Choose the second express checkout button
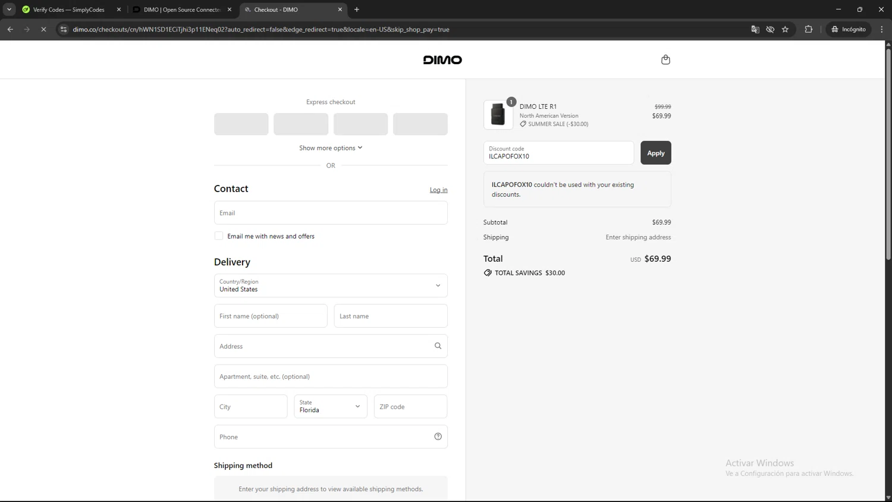This screenshot has height=502, width=892. tap(301, 124)
